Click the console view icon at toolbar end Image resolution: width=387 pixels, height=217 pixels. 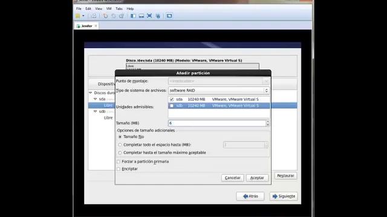point(169,16)
